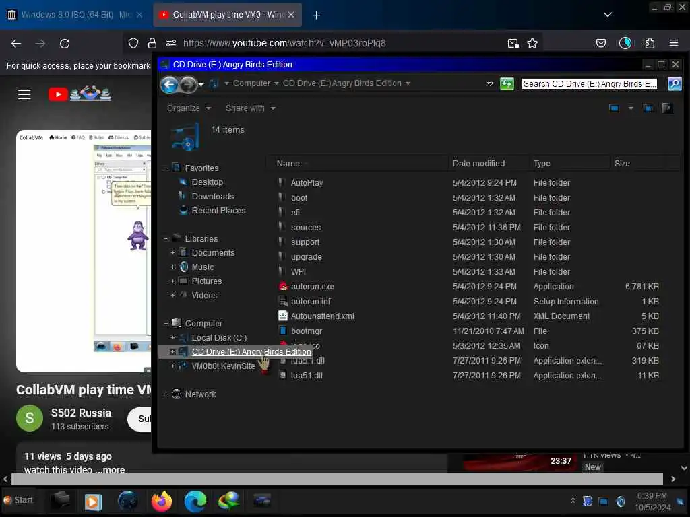Collapse the Favorites tree group
Viewport: 690px width, 517px height.
click(x=166, y=168)
